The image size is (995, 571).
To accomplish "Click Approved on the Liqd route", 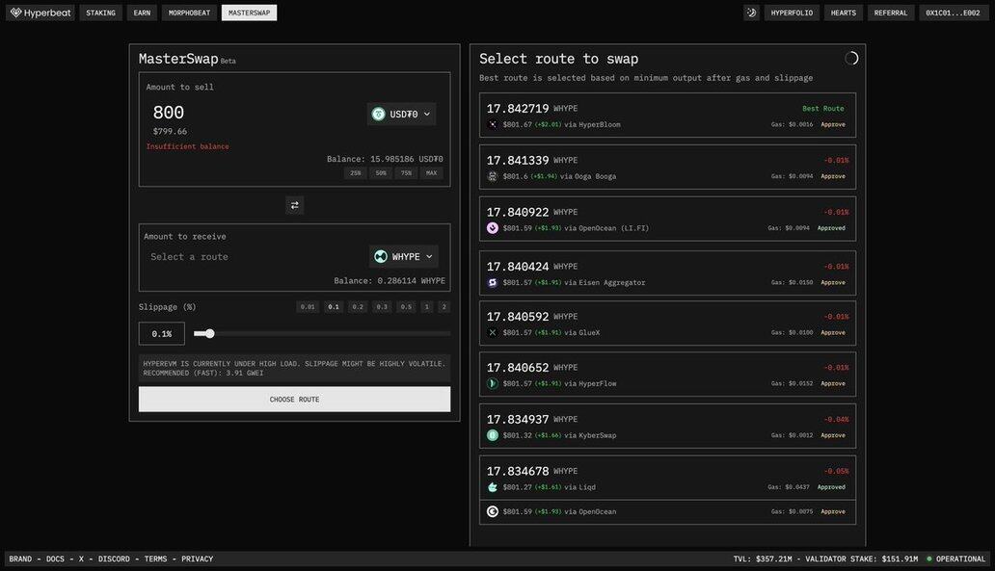I will pyautogui.click(x=831, y=487).
